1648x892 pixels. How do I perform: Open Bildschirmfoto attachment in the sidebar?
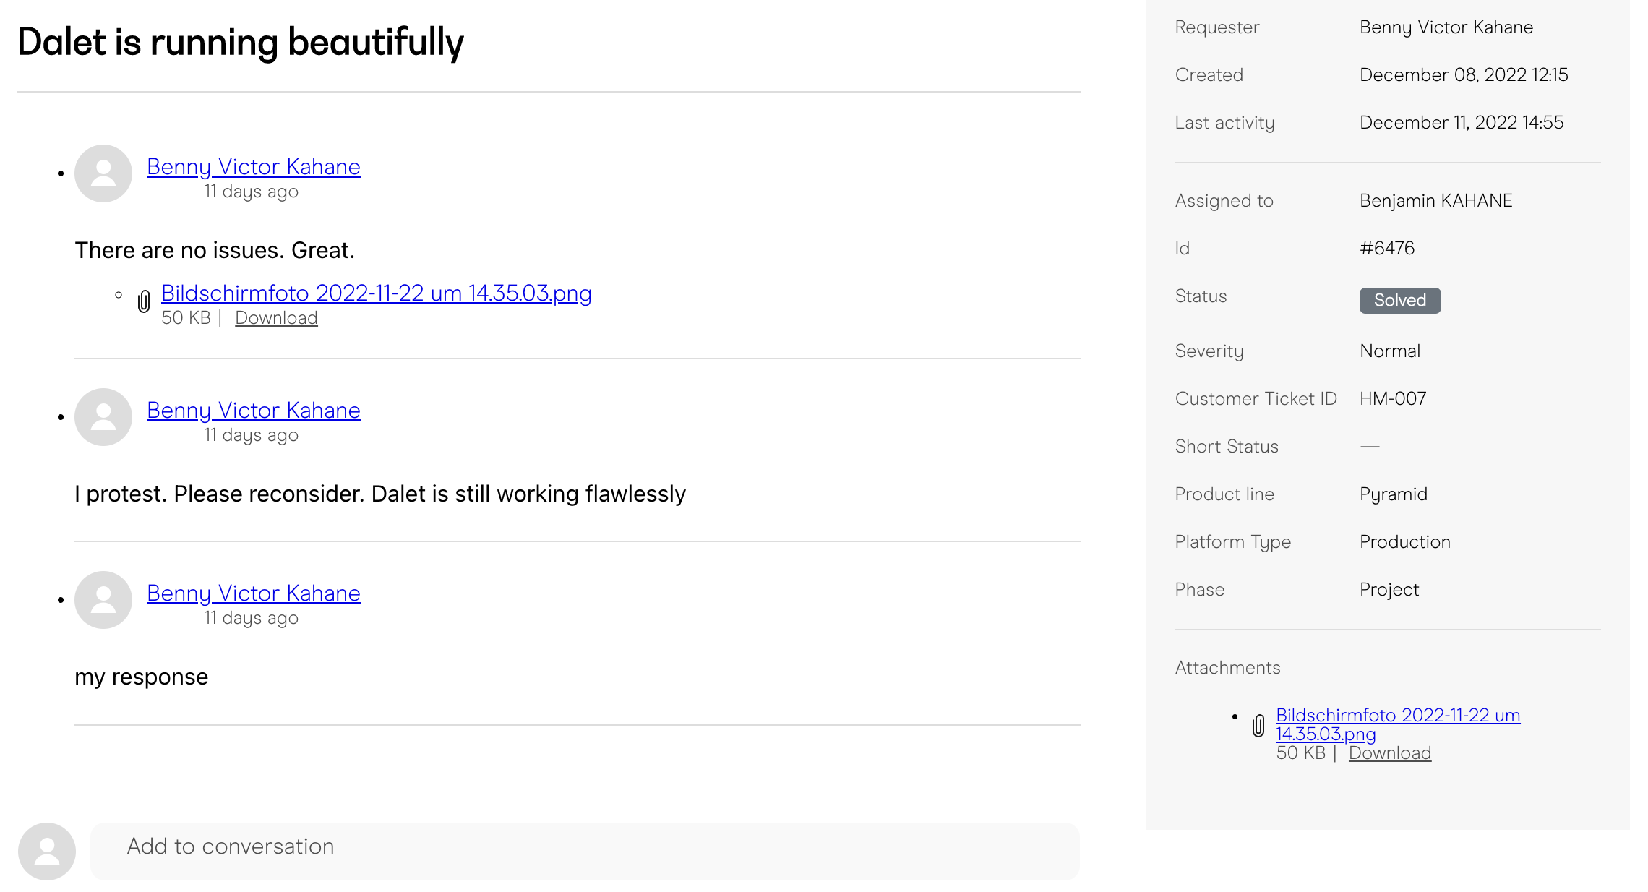(x=1398, y=724)
